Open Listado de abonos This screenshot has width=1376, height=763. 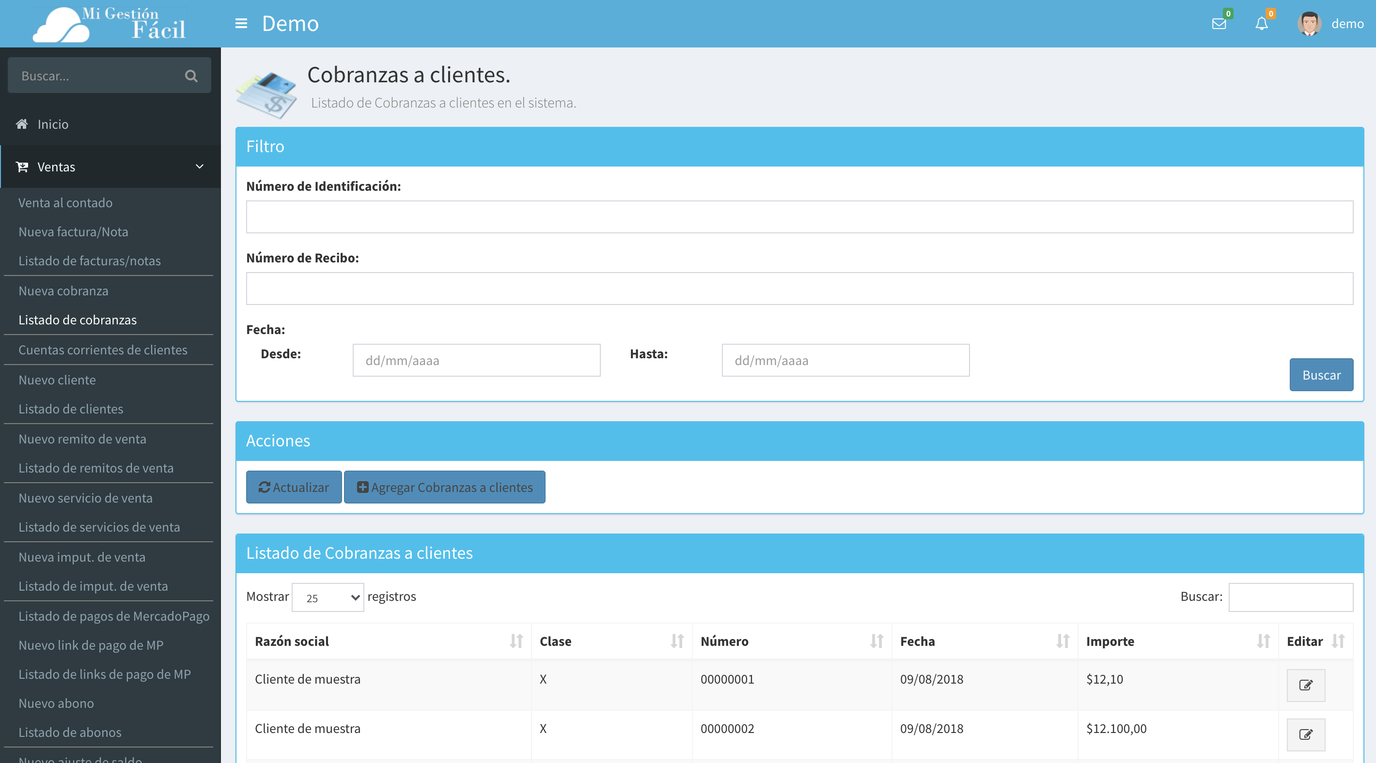[x=70, y=732]
